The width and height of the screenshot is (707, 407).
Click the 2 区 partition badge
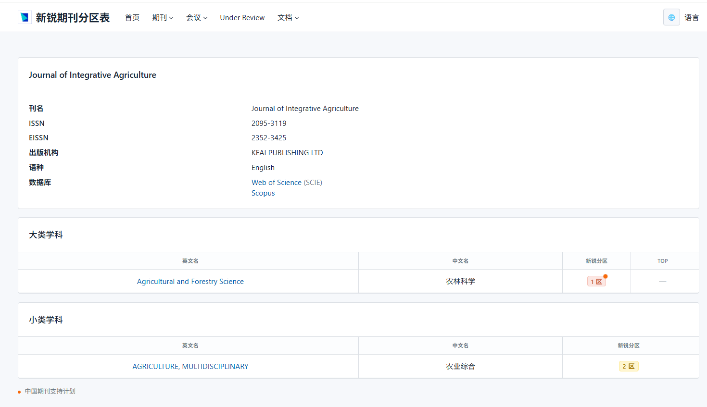coord(628,366)
